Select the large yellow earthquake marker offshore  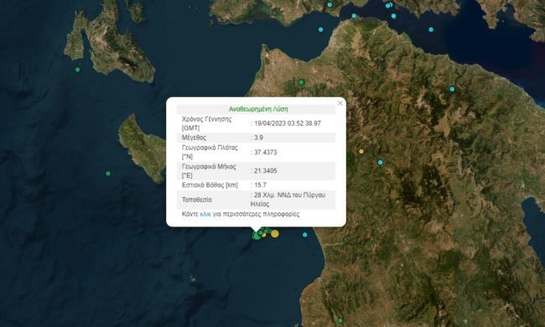coord(274,234)
